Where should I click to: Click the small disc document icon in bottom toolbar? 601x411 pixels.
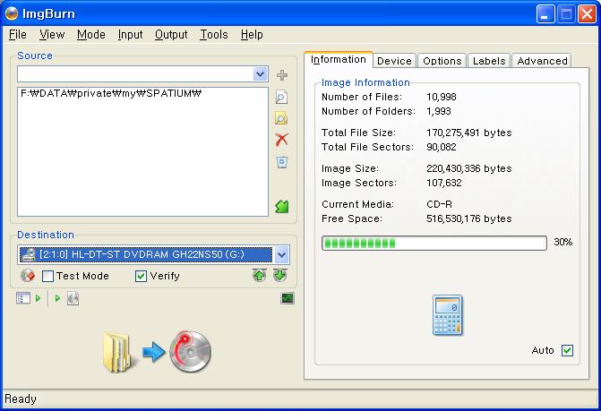click(73, 298)
